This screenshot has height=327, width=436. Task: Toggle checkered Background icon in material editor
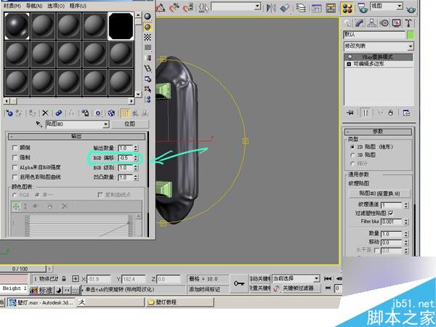(148, 37)
